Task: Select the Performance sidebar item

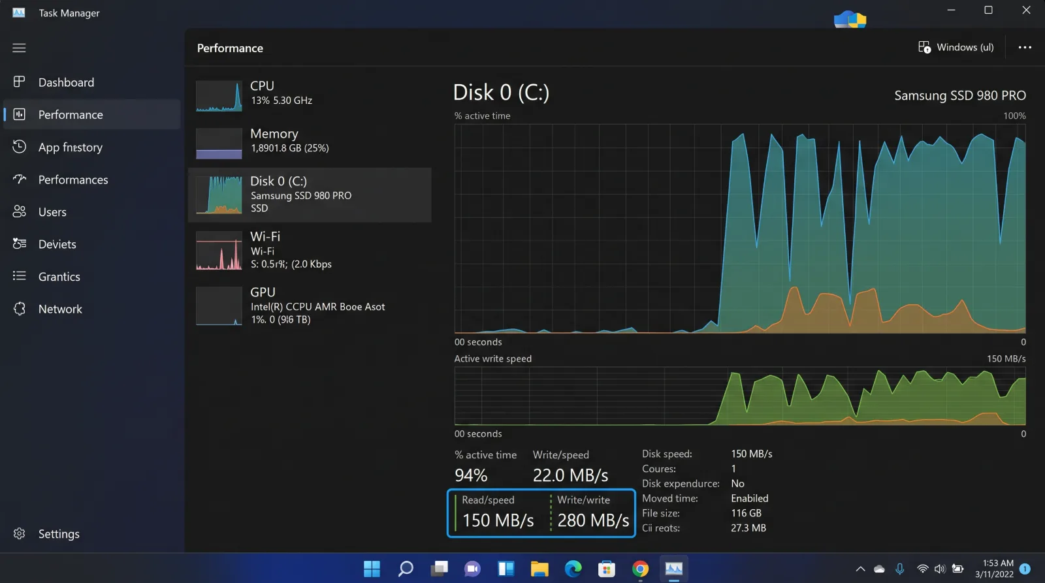Action: (x=91, y=114)
